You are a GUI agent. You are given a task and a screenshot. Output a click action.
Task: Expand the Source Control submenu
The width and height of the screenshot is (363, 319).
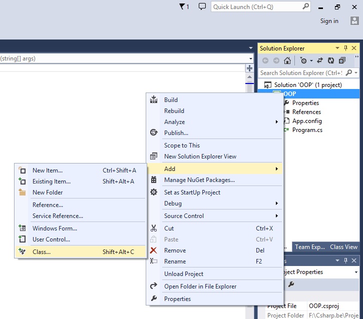pyautogui.click(x=277, y=215)
